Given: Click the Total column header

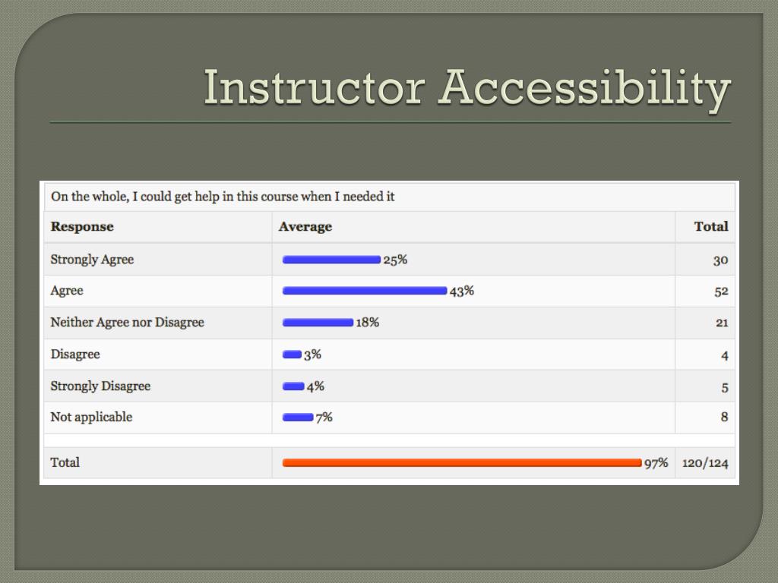Looking at the screenshot, I should tap(711, 226).
